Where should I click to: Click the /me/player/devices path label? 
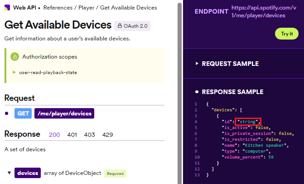pyautogui.click(x=64, y=114)
